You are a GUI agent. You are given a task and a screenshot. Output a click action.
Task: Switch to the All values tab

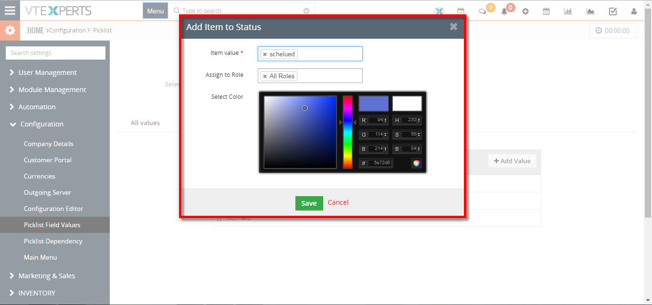[145, 123]
